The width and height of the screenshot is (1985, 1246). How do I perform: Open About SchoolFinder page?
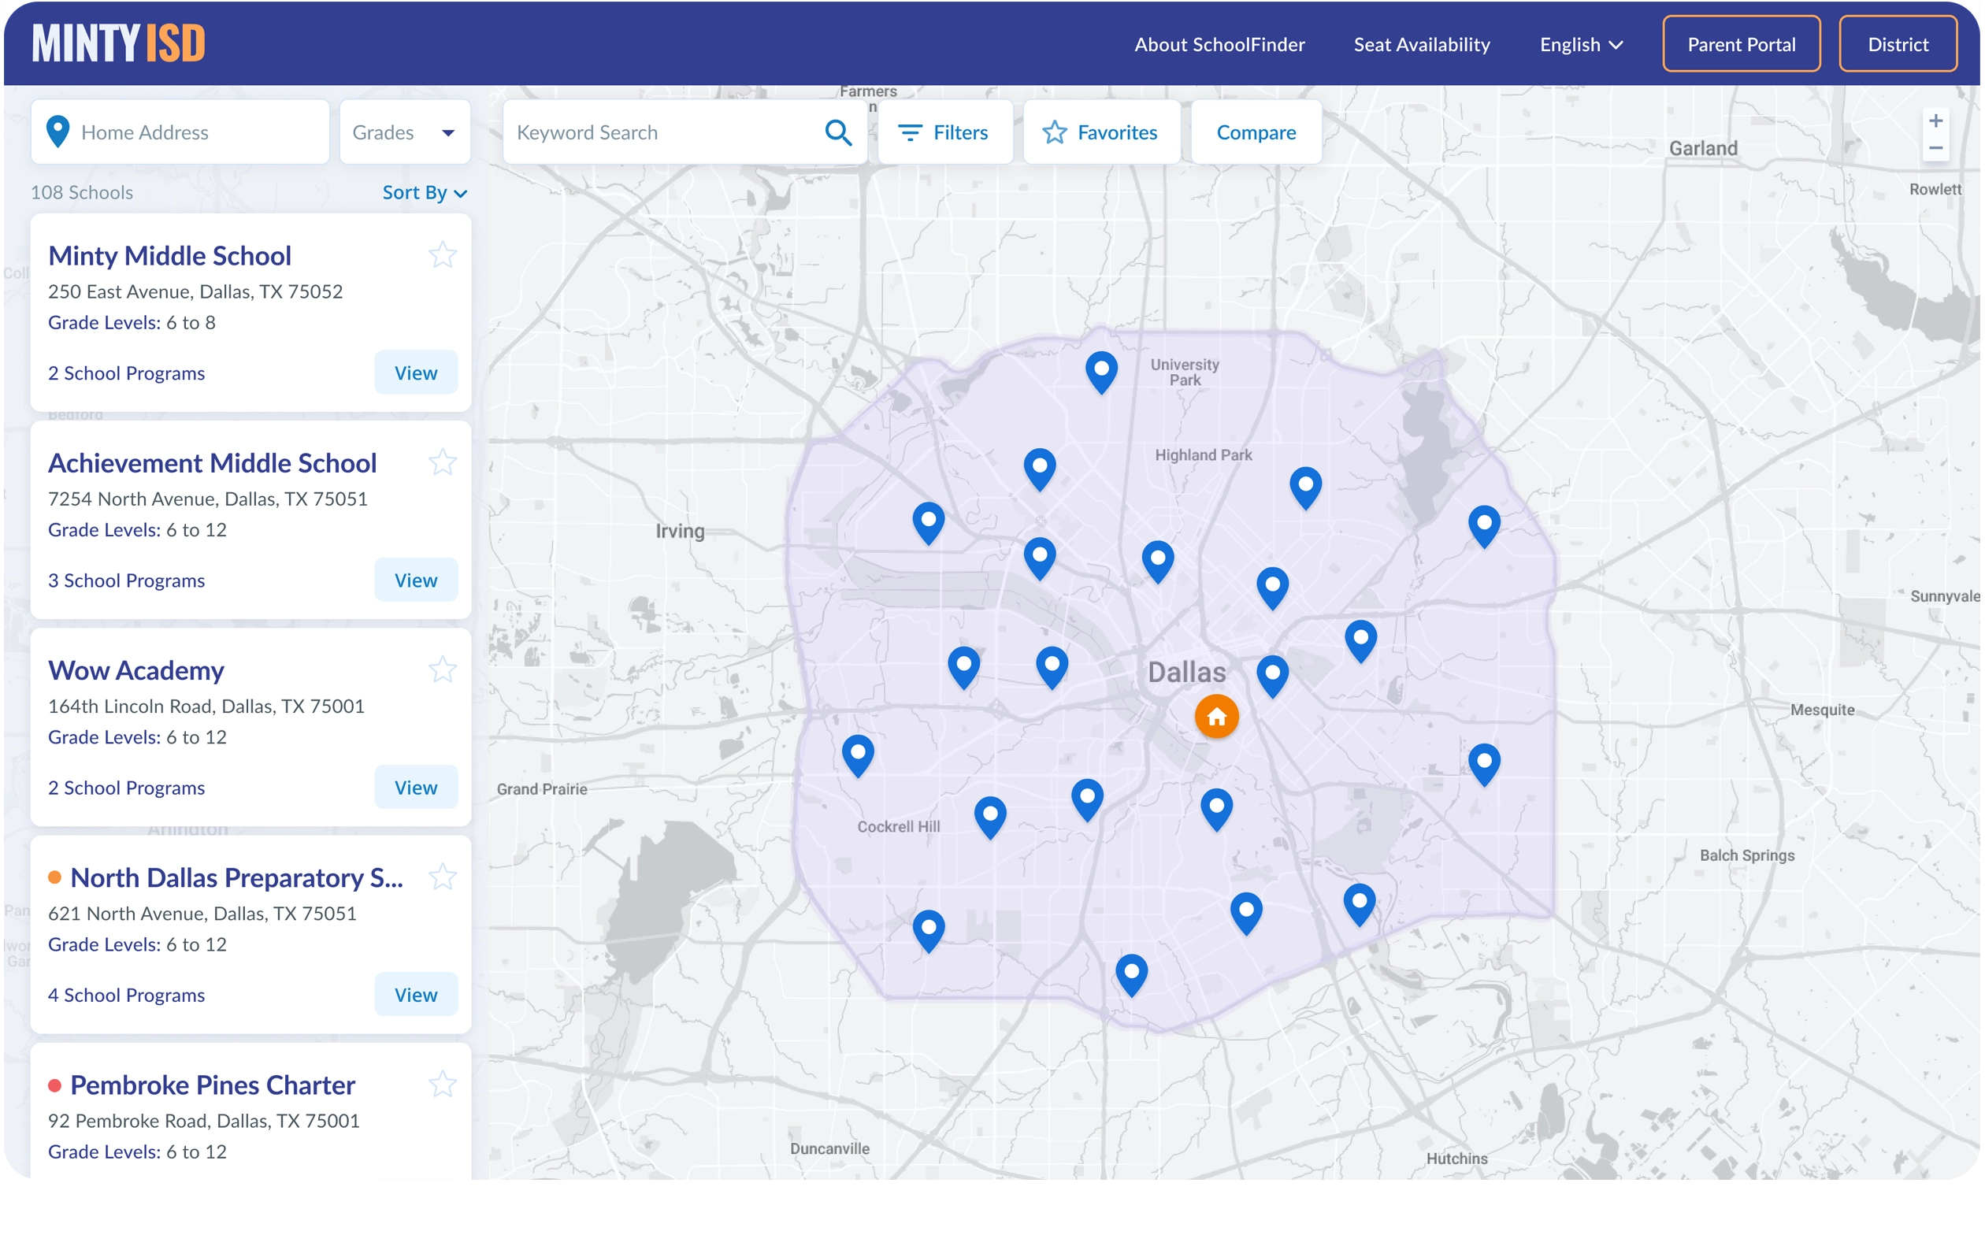pos(1219,44)
